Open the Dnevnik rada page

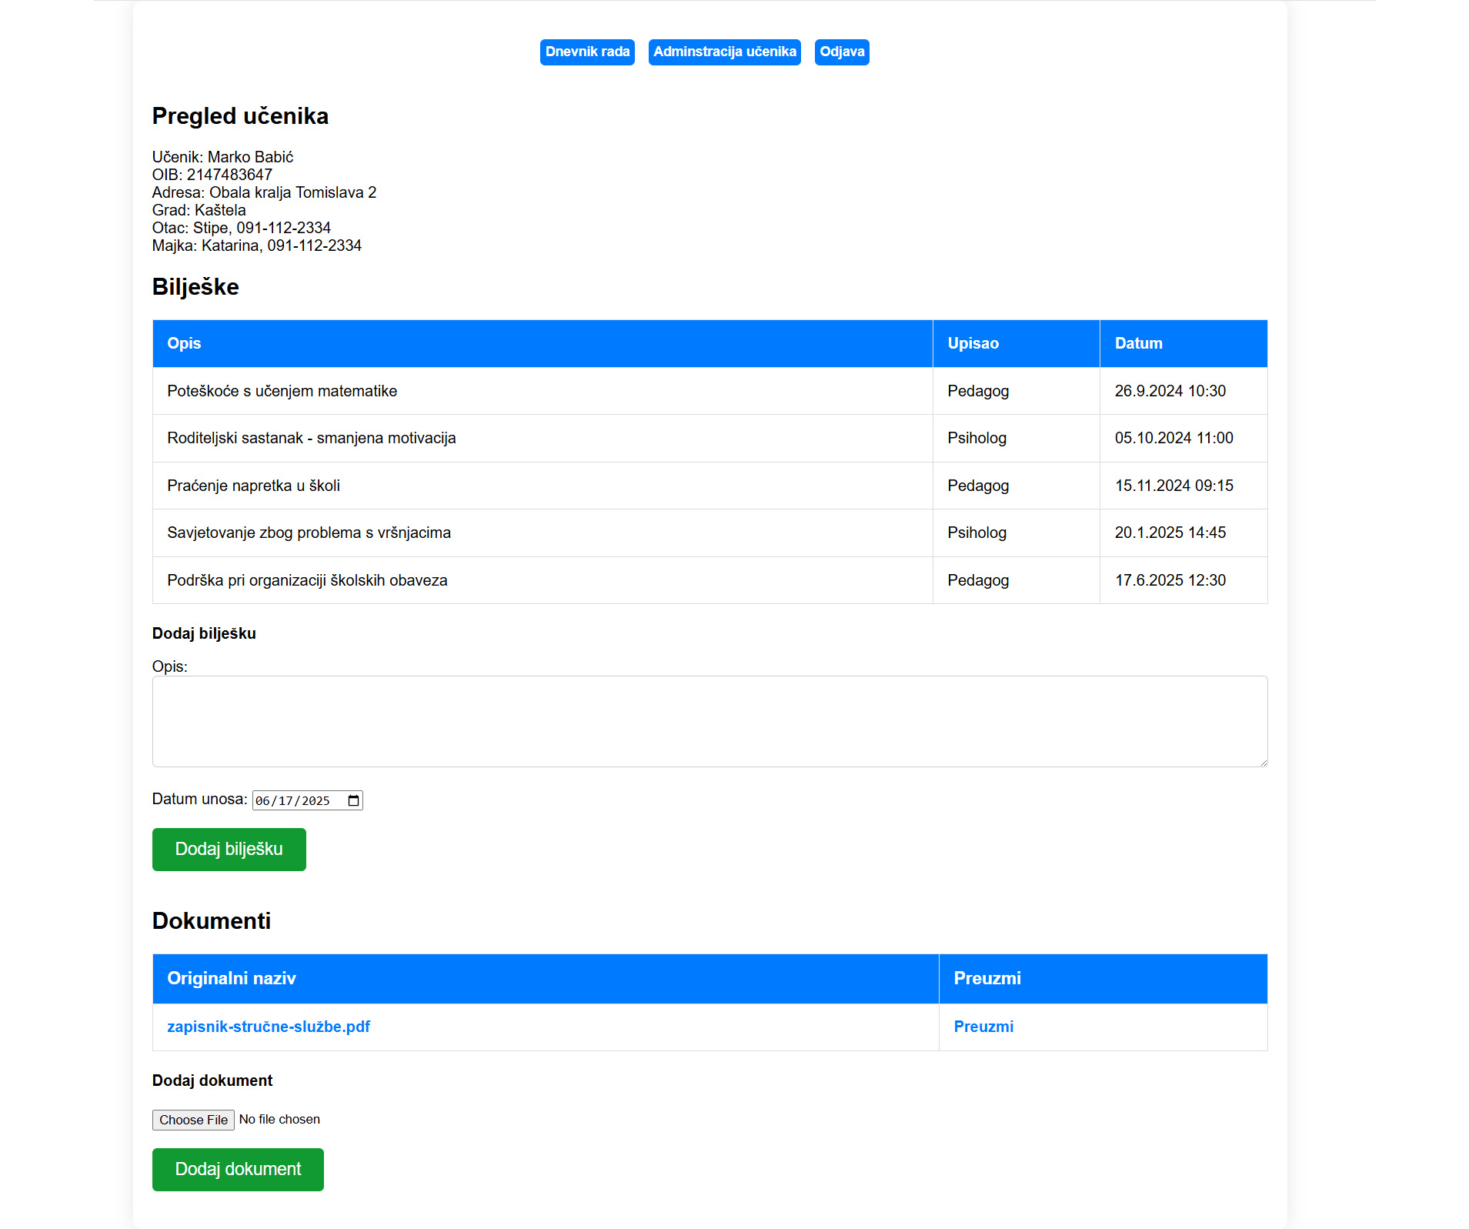[587, 52]
